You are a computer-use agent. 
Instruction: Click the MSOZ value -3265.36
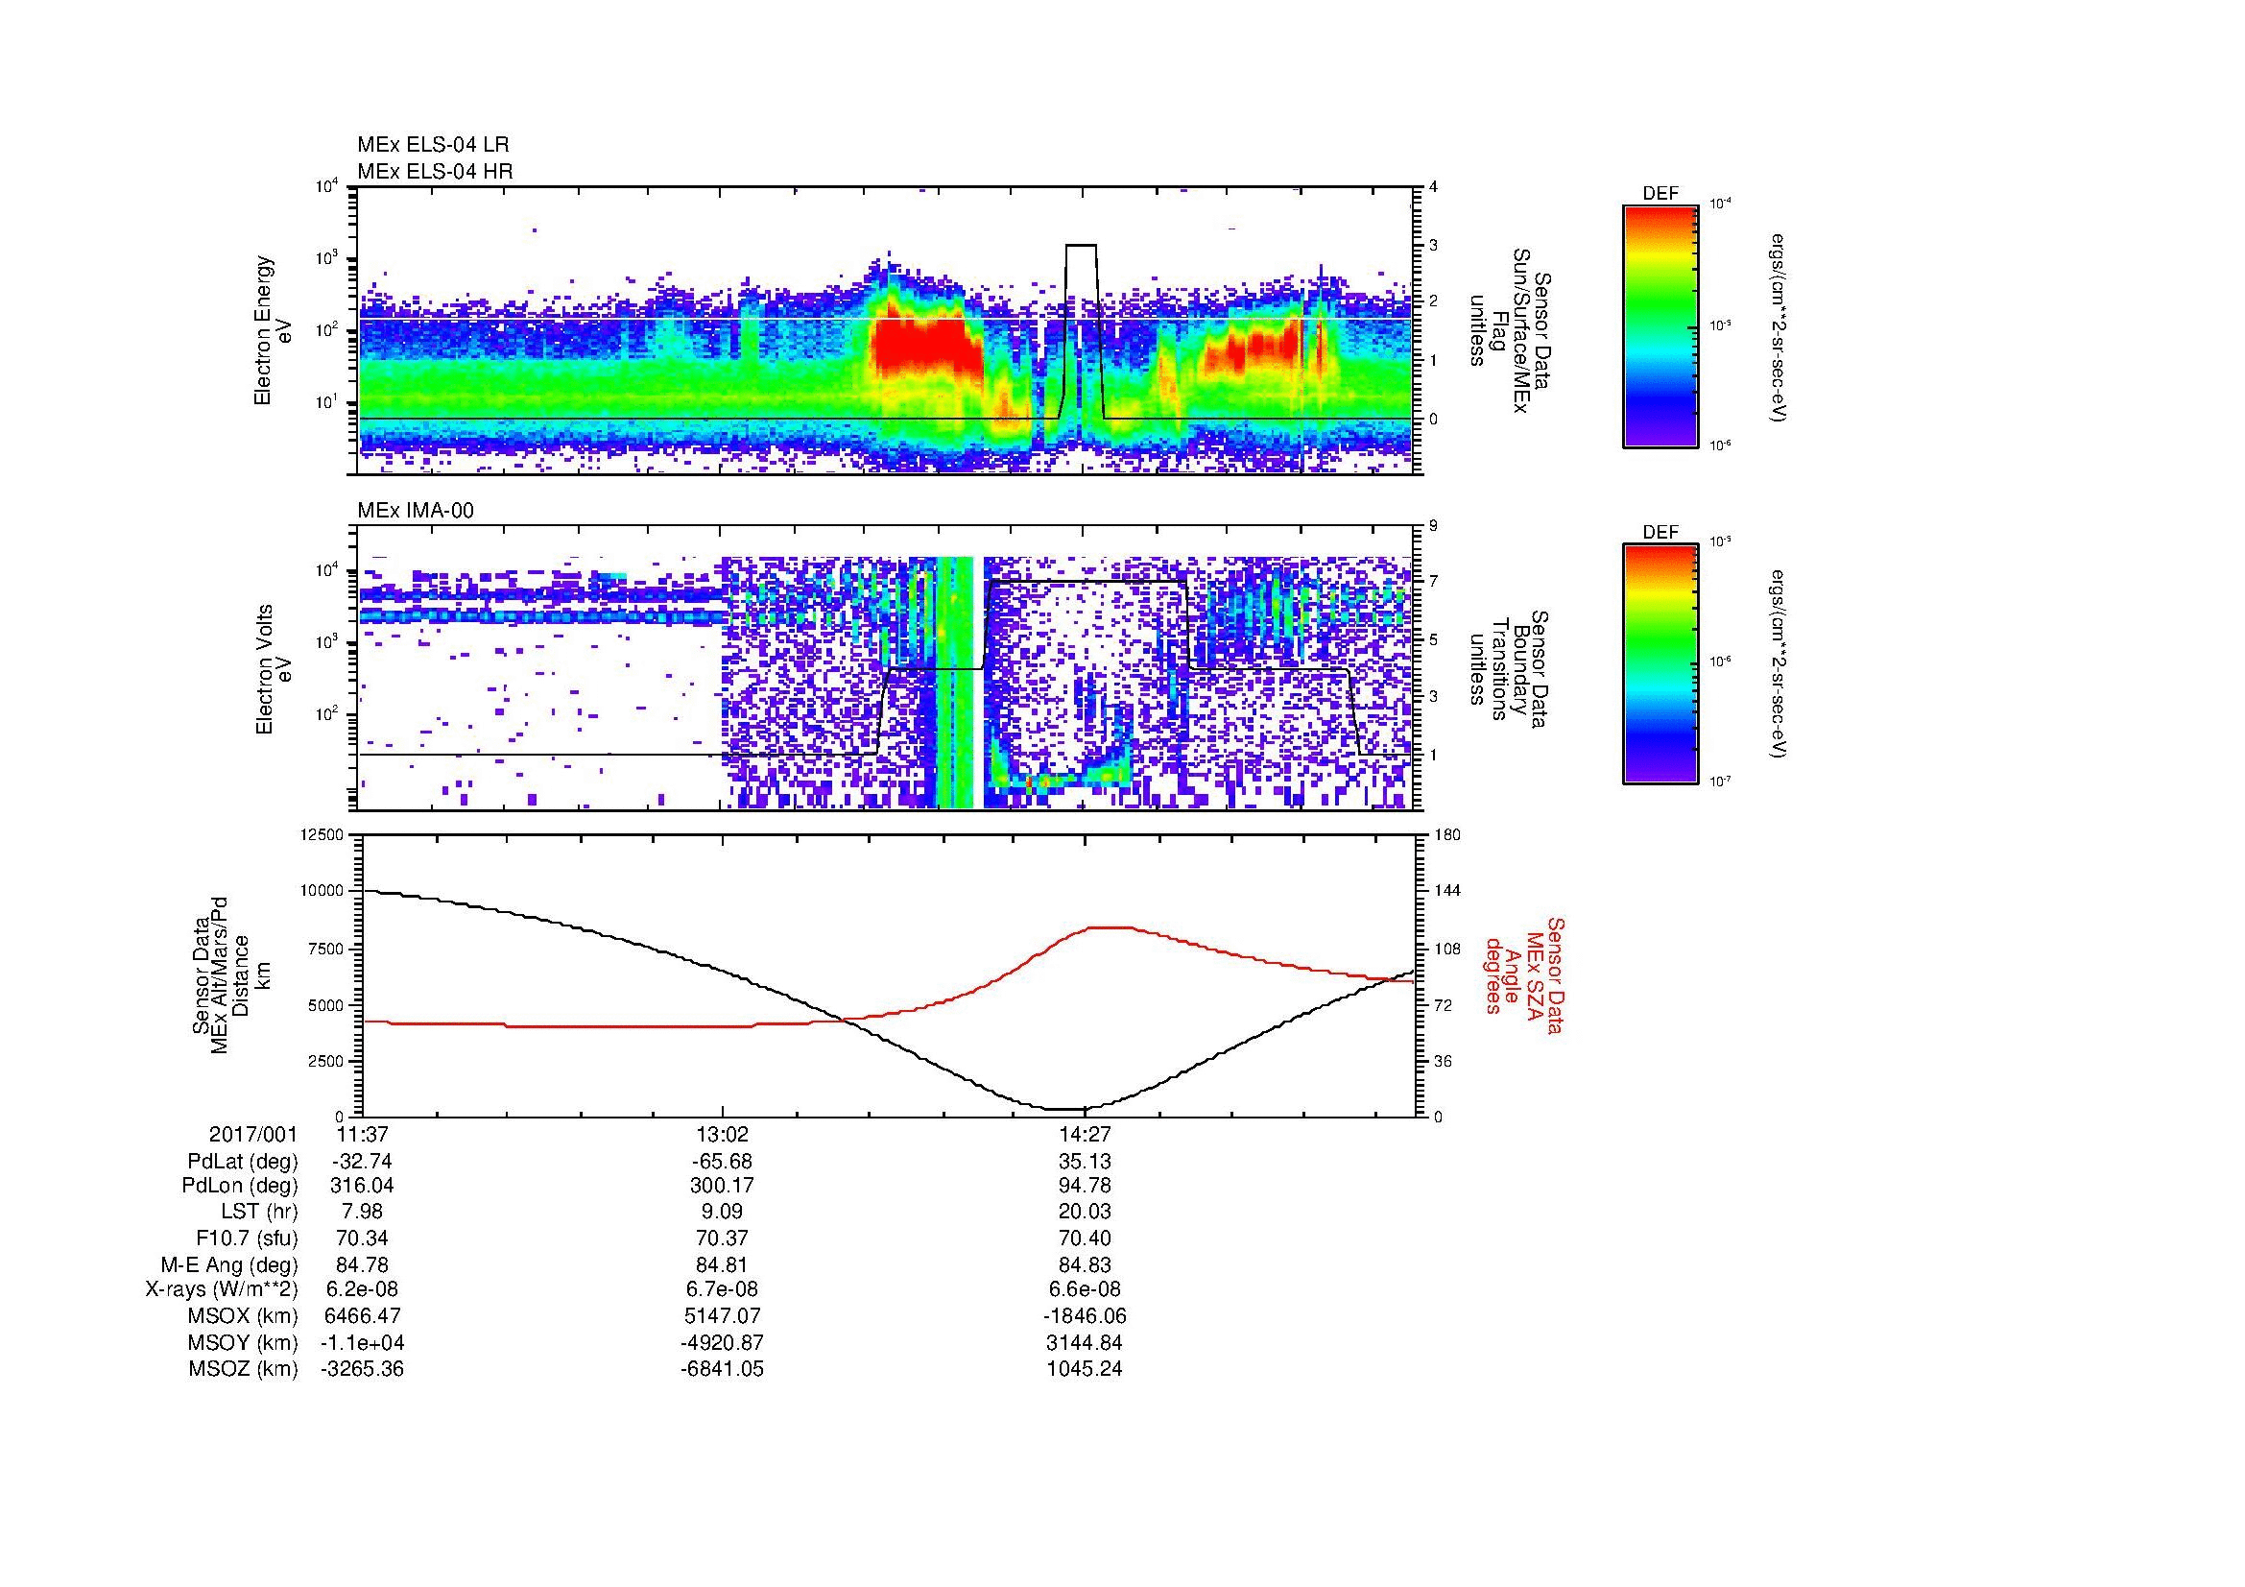pos(362,1369)
